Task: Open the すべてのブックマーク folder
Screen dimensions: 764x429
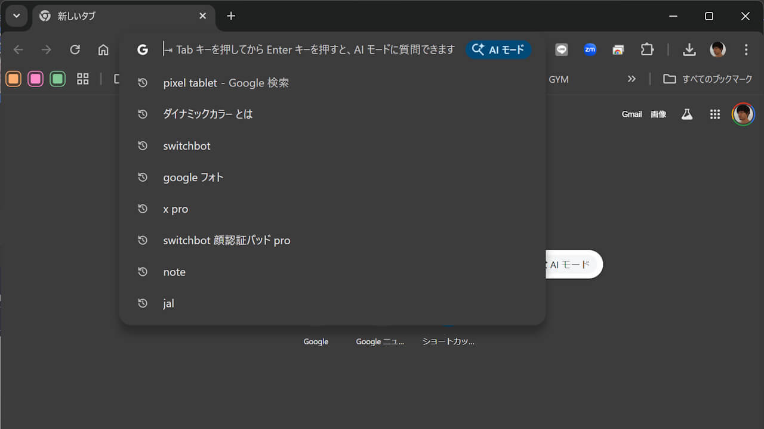Action: pyautogui.click(x=708, y=79)
